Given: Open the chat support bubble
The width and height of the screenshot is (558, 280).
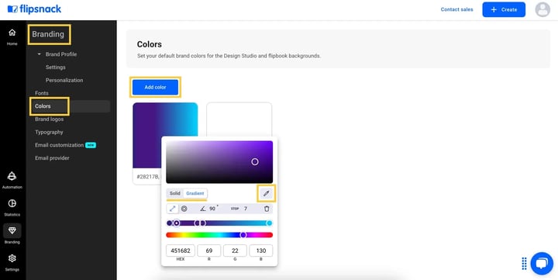Looking at the screenshot, I should pyautogui.click(x=542, y=264).
